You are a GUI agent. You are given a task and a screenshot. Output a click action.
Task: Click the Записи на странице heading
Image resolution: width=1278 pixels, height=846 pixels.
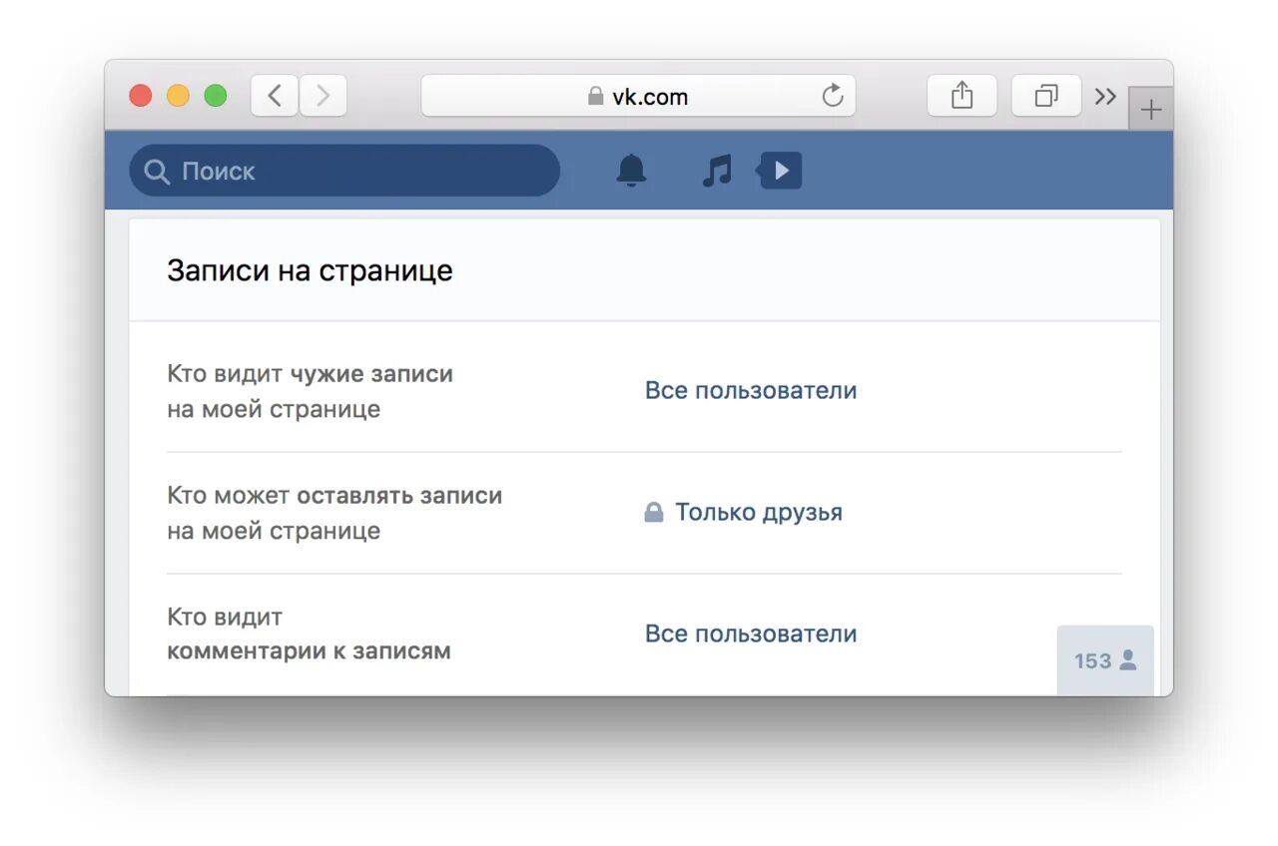(x=310, y=270)
